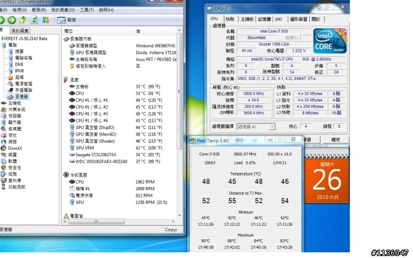Select the WDC WD1002FAEX row
The image size is (413, 258).
119,162
